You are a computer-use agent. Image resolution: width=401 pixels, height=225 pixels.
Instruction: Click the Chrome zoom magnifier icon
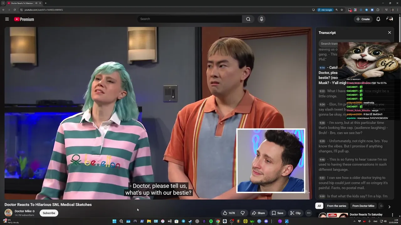tap(337, 10)
